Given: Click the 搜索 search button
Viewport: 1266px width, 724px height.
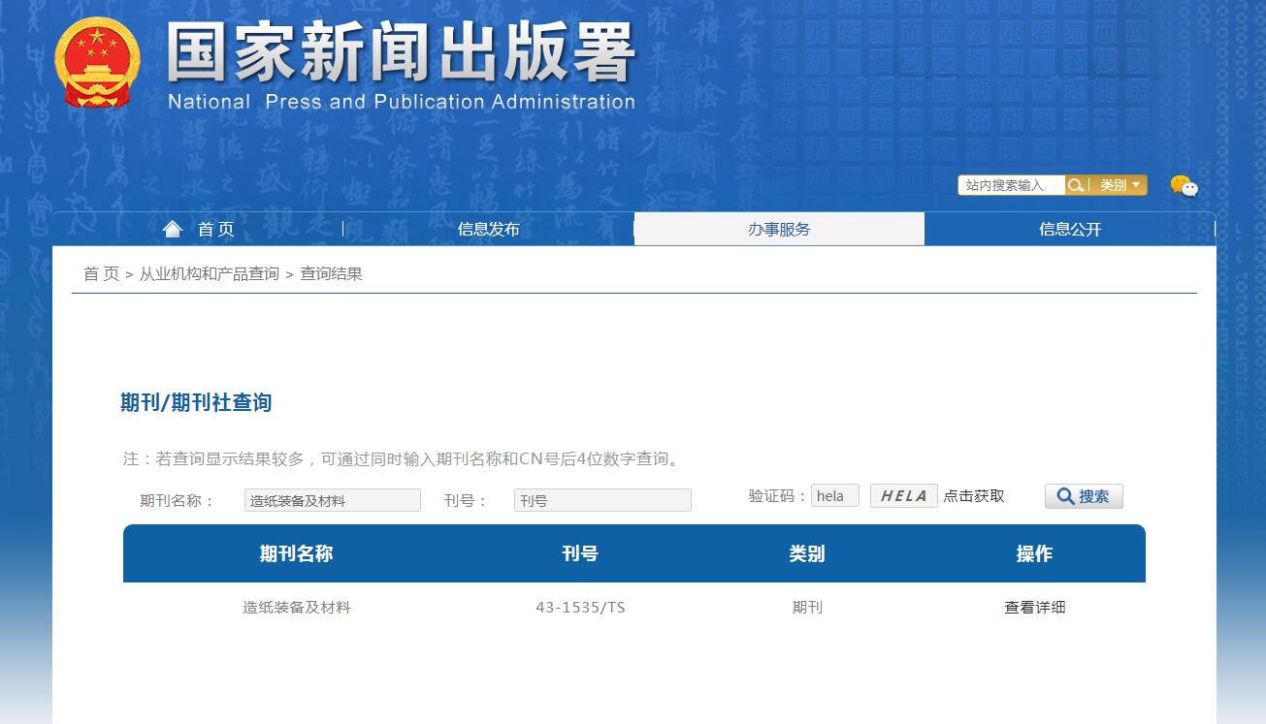Looking at the screenshot, I should [1084, 495].
